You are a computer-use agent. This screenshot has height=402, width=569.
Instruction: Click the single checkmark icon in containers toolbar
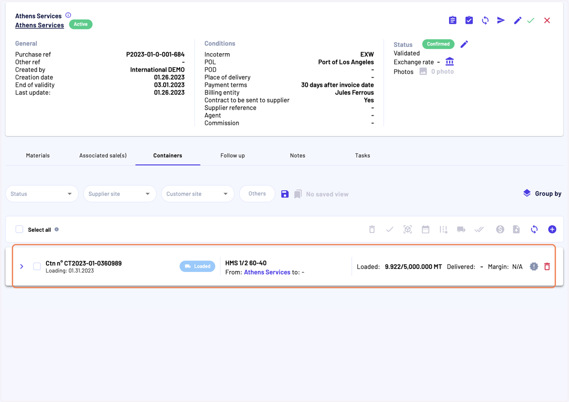pyautogui.click(x=390, y=229)
